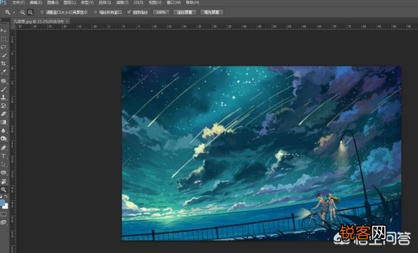Screen dimensions: 418x253
Task: Select the Brush tool
Action: pyautogui.click(x=3, y=89)
